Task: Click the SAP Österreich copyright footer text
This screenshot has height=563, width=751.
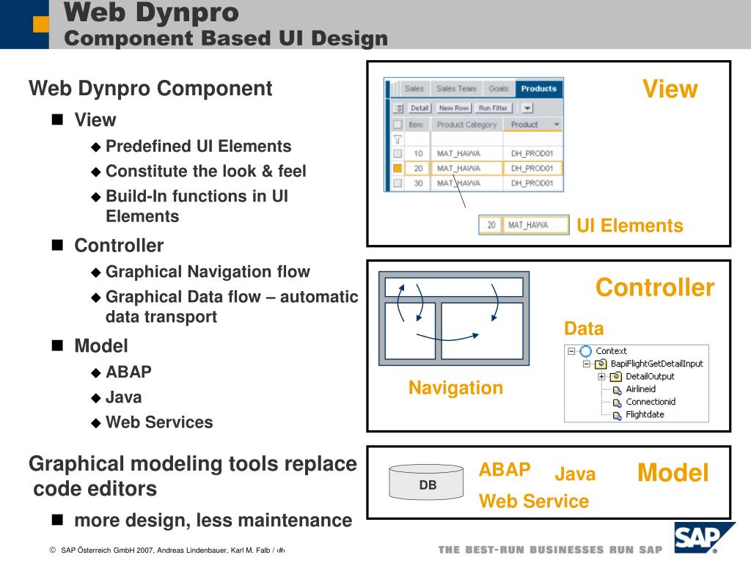Action: click(x=168, y=550)
